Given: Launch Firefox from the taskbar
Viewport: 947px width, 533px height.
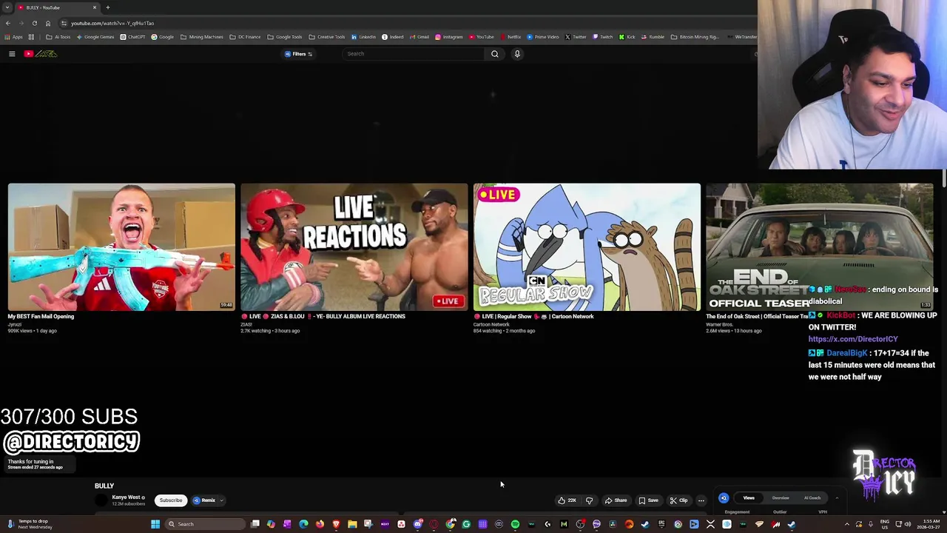Looking at the screenshot, I should coord(320,524).
